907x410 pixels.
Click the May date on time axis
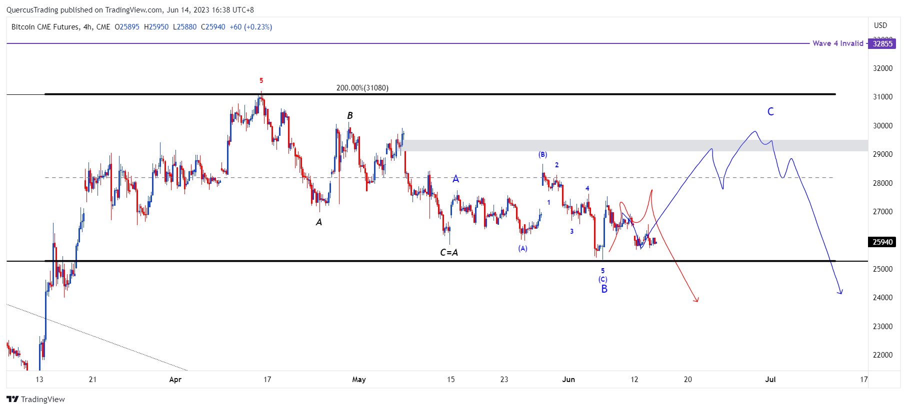click(x=359, y=380)
